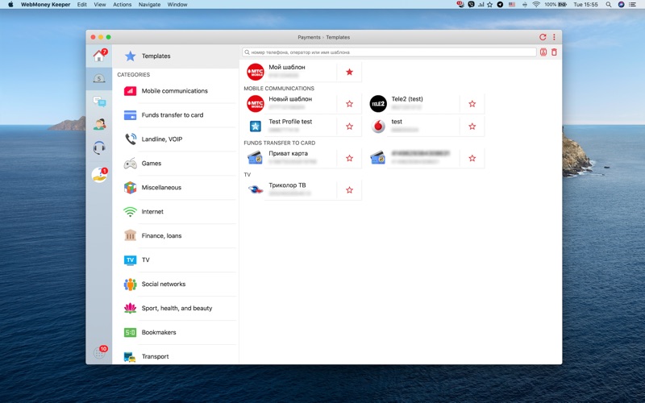Click the template search input field
Image resolution: width=645 pixels, height=403 pixels.
tap(389, 52)
